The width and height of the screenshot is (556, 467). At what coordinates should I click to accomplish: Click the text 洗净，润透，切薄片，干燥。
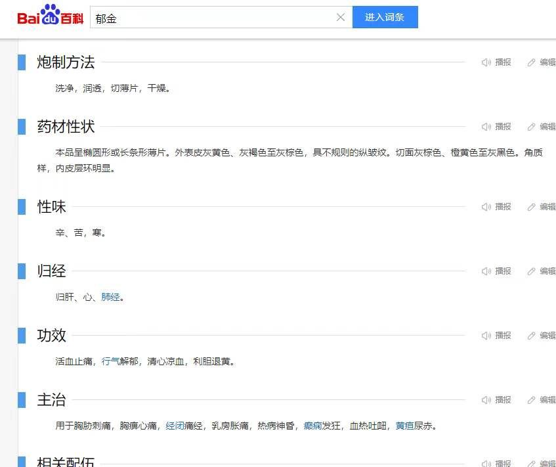(x=113, y=89)
